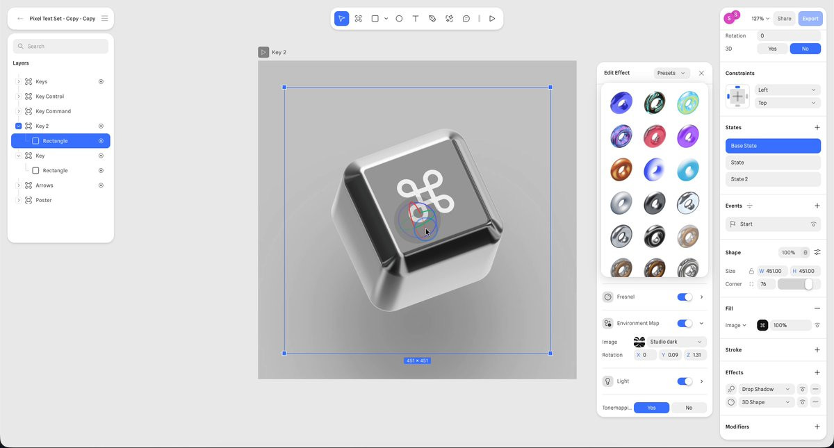Click the Share button
Image resolution: width=834 pixels, height=448 pixels.
(x=784, y=19)
